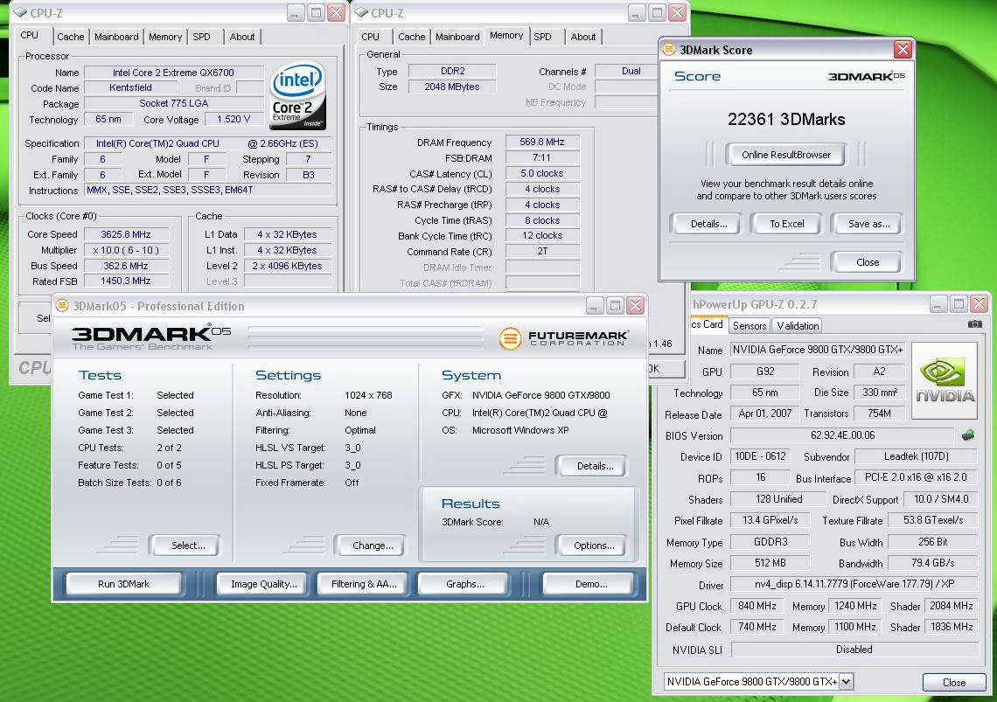
Task: Click BIOS Version field 62.92.4E.00.06
Action: click(x=842, y=435)
